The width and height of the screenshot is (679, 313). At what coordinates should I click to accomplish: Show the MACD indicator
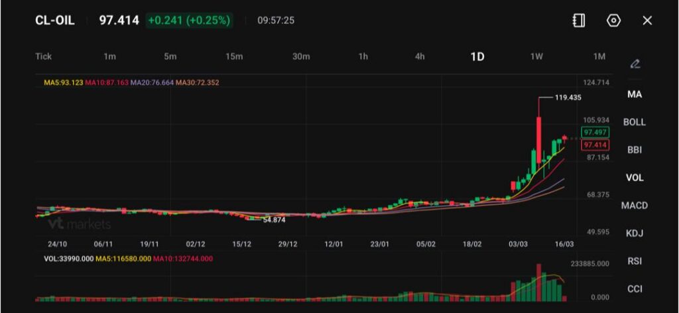[x=635, y=206]
